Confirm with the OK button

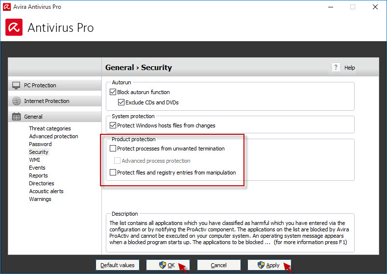click(x=168, y=265)
